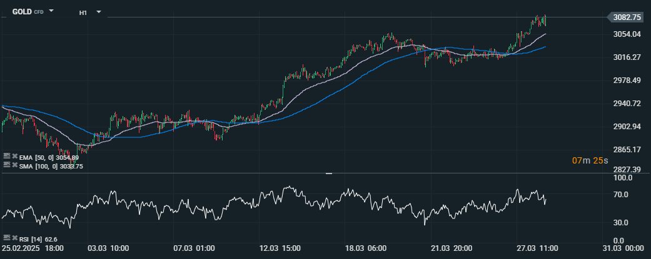Click the pane divider handle above RSI
This screenshot has width=651, height=259.
(x=329, y=173)
